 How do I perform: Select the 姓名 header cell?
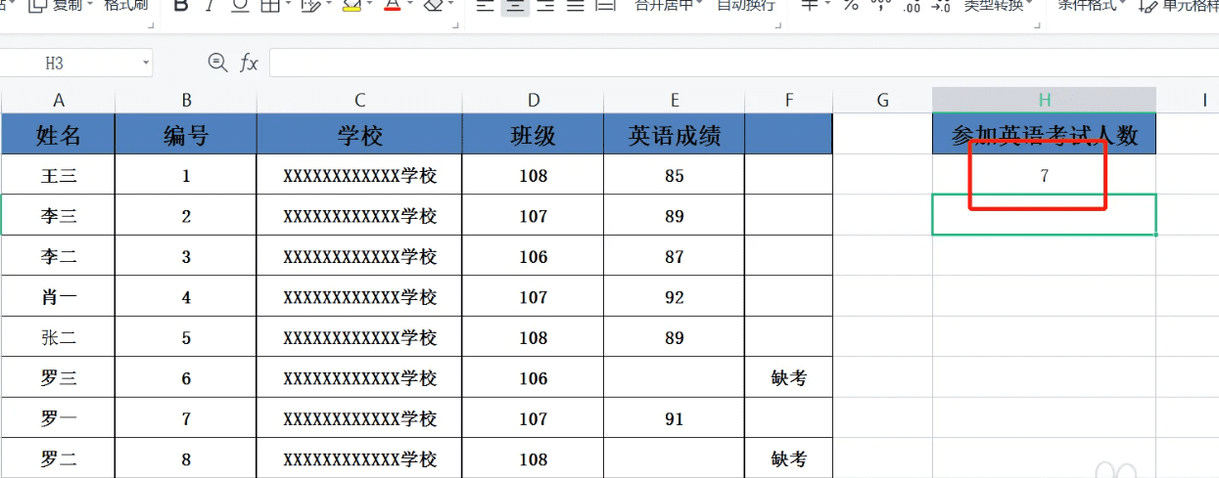(59, 134)
